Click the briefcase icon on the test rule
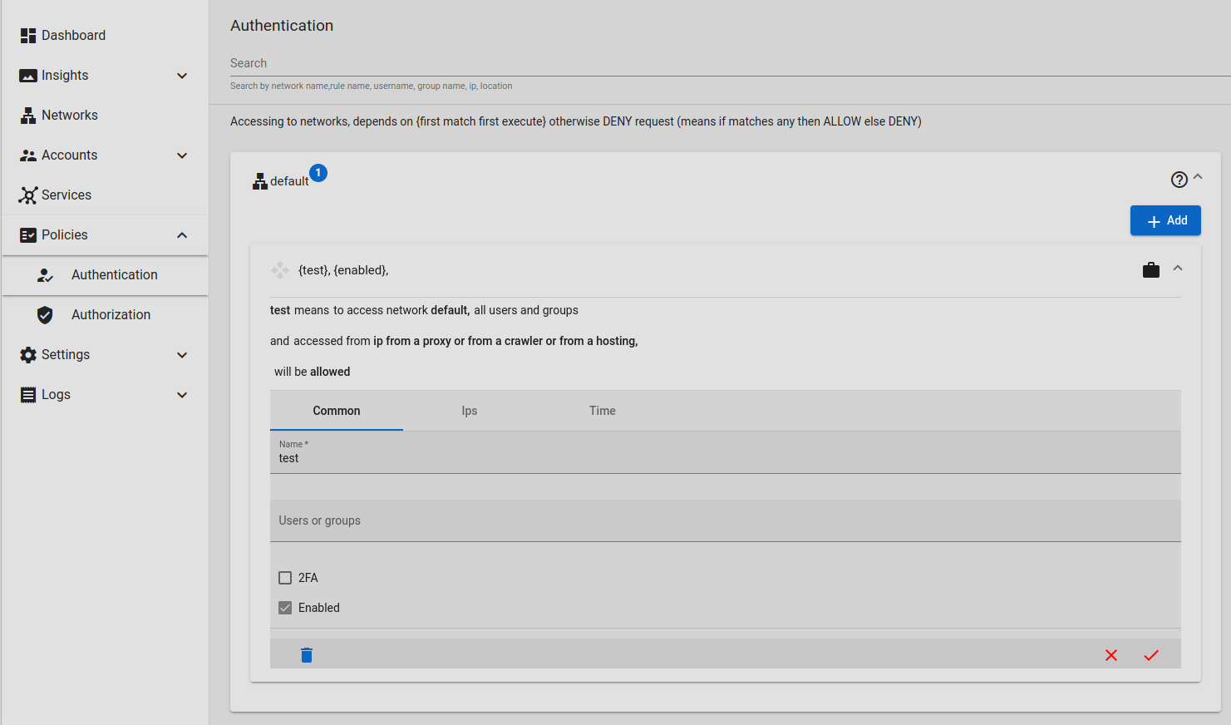Viewport: 1231px width, 725px height. (1151, 269)
